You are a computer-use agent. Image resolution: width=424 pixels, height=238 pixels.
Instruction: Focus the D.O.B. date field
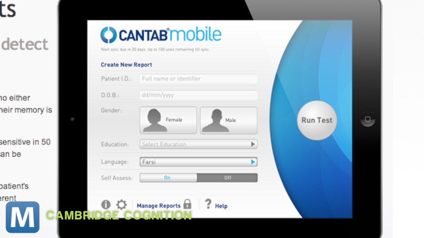point(198,95)
